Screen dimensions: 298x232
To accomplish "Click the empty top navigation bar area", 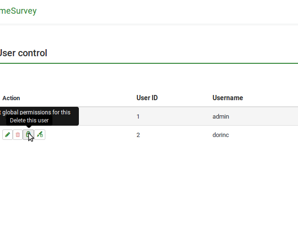I will coord(165,11).
